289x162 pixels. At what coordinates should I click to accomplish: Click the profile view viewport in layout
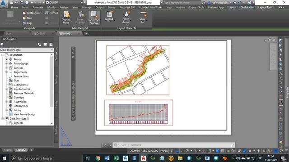coord(139,113)
